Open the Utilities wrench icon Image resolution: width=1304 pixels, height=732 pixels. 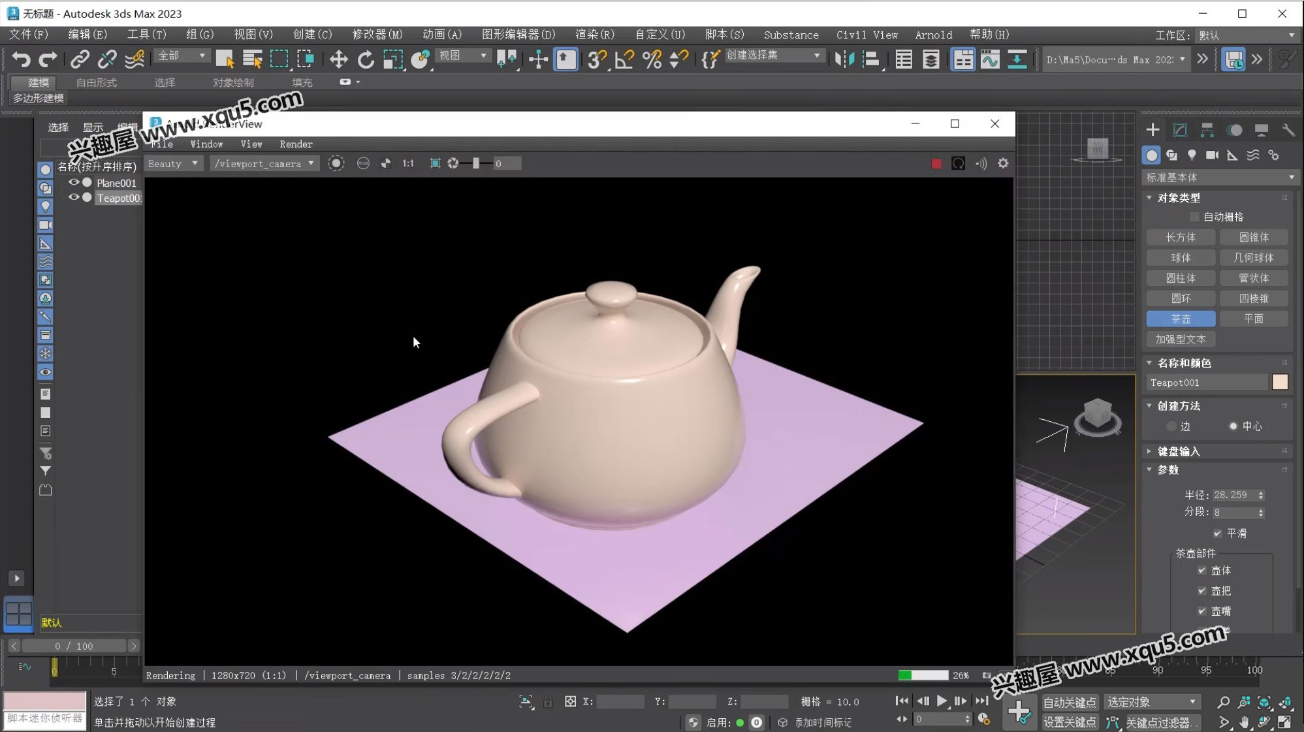coord(1288,129)
